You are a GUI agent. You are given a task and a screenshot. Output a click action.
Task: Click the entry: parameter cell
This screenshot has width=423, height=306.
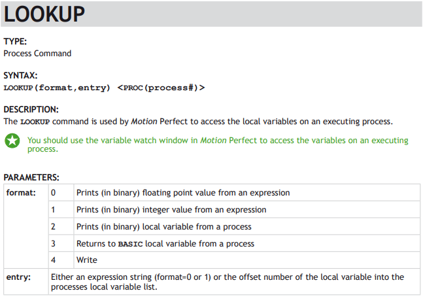pyautogui.click(x=26, y=282)
